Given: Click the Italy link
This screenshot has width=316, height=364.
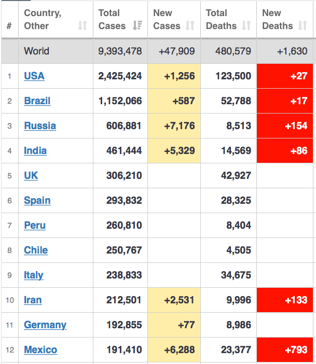Looking at the screenshot, I should 34,275.
